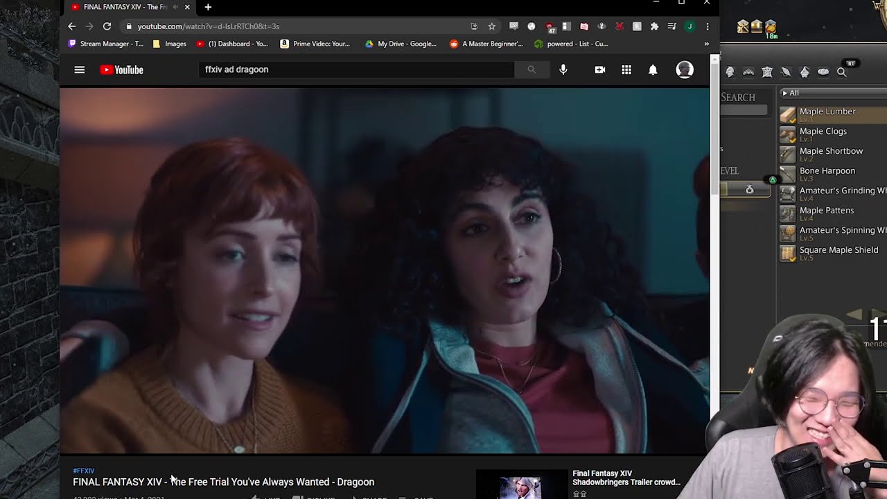
Task: Open a new browser tab
Action: [208, 7]
